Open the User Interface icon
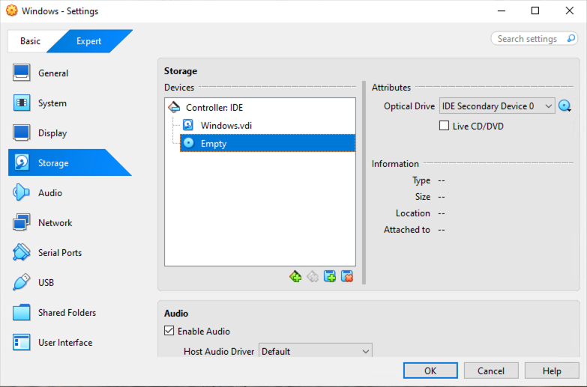Viewport: 587px width, 387px height. (x=21, y=342)
